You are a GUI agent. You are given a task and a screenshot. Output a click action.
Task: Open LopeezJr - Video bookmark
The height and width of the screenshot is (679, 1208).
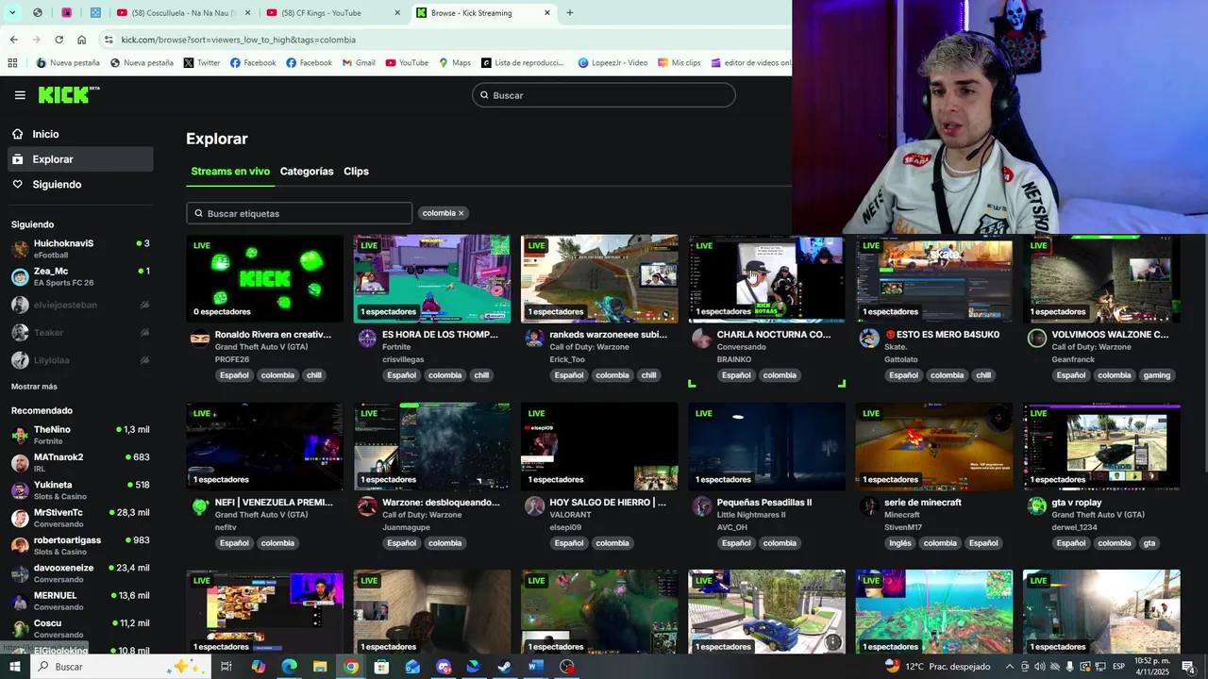612,63
